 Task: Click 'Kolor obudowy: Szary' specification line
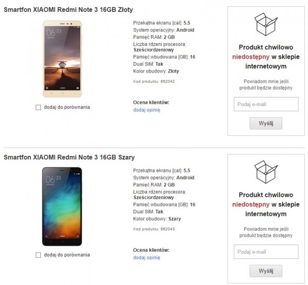click(x=157, y=219)
